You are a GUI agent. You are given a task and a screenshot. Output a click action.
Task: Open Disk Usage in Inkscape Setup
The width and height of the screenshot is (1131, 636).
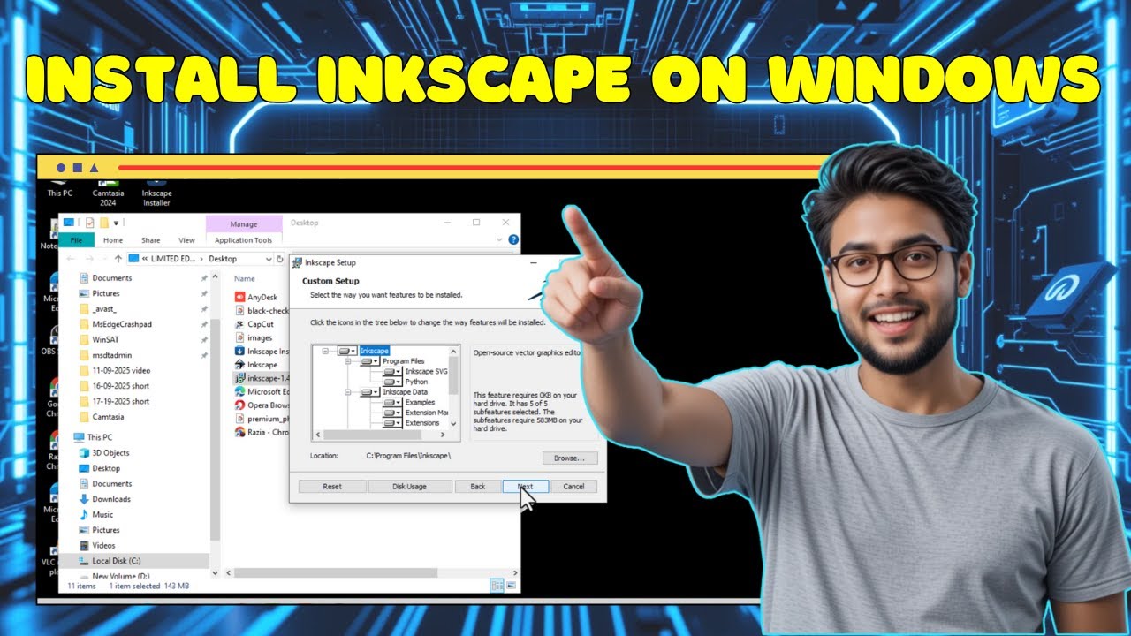tap(409, 487)
